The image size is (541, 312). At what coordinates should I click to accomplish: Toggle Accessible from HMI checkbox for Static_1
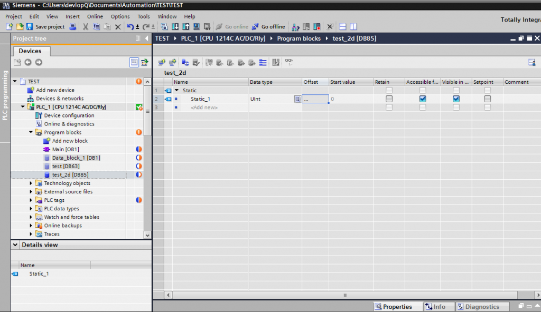tap(422, 99)
